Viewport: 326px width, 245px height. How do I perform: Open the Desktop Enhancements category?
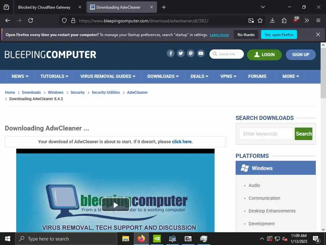tap(272, 211)
